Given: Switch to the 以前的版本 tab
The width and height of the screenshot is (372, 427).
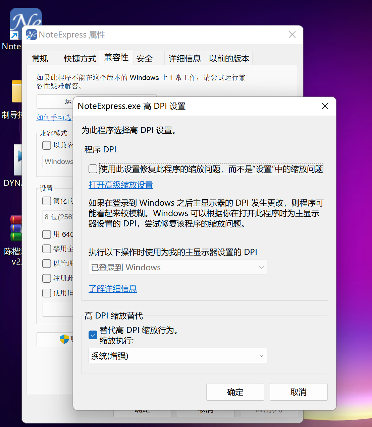Looking at the screenshot, I should click(229, 59).
